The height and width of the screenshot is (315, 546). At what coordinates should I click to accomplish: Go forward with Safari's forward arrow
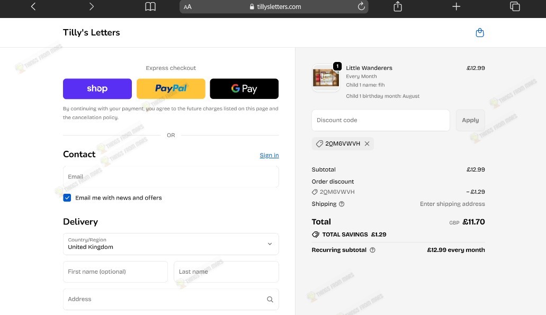coord(91,6)
